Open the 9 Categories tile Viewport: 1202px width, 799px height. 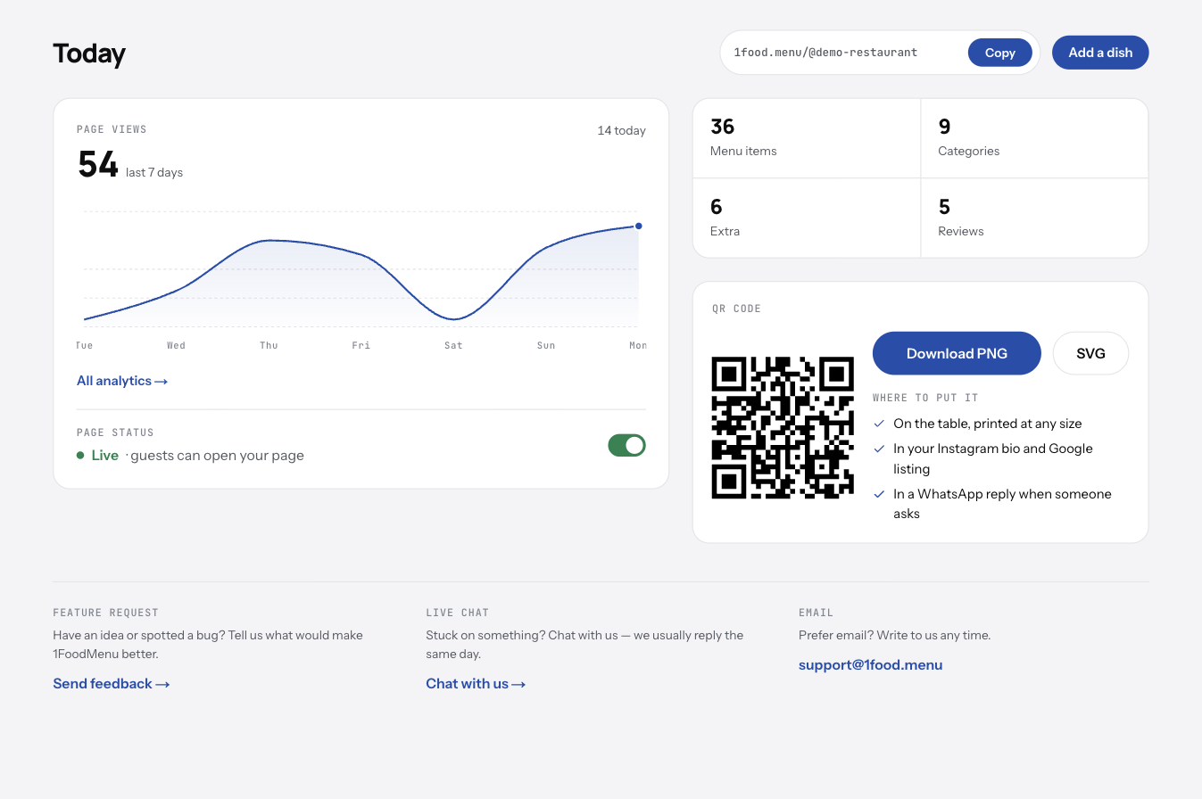click(x=1034, y=138)
